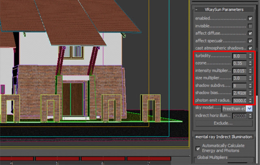Select the shadow subdivs field
260x165 pixels.
pyautogui.click(x=239, y=86)
